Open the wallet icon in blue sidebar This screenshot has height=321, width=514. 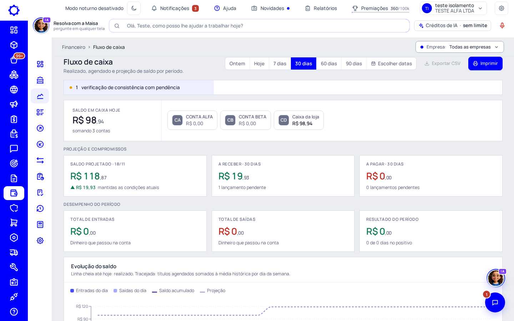pyautogui.click(x=14, y=193)
